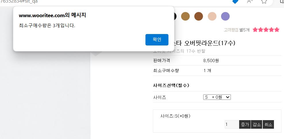Choose the dark brown color swatch

point(199,16)
